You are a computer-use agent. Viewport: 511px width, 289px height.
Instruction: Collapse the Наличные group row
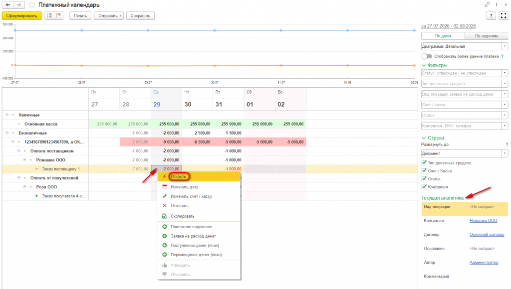click(7, 115)
